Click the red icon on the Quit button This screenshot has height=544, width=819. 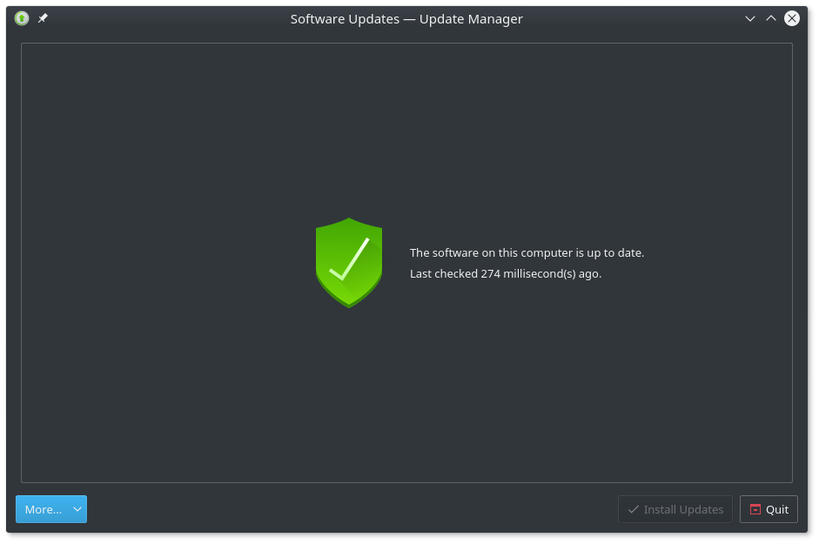point(755,509)
